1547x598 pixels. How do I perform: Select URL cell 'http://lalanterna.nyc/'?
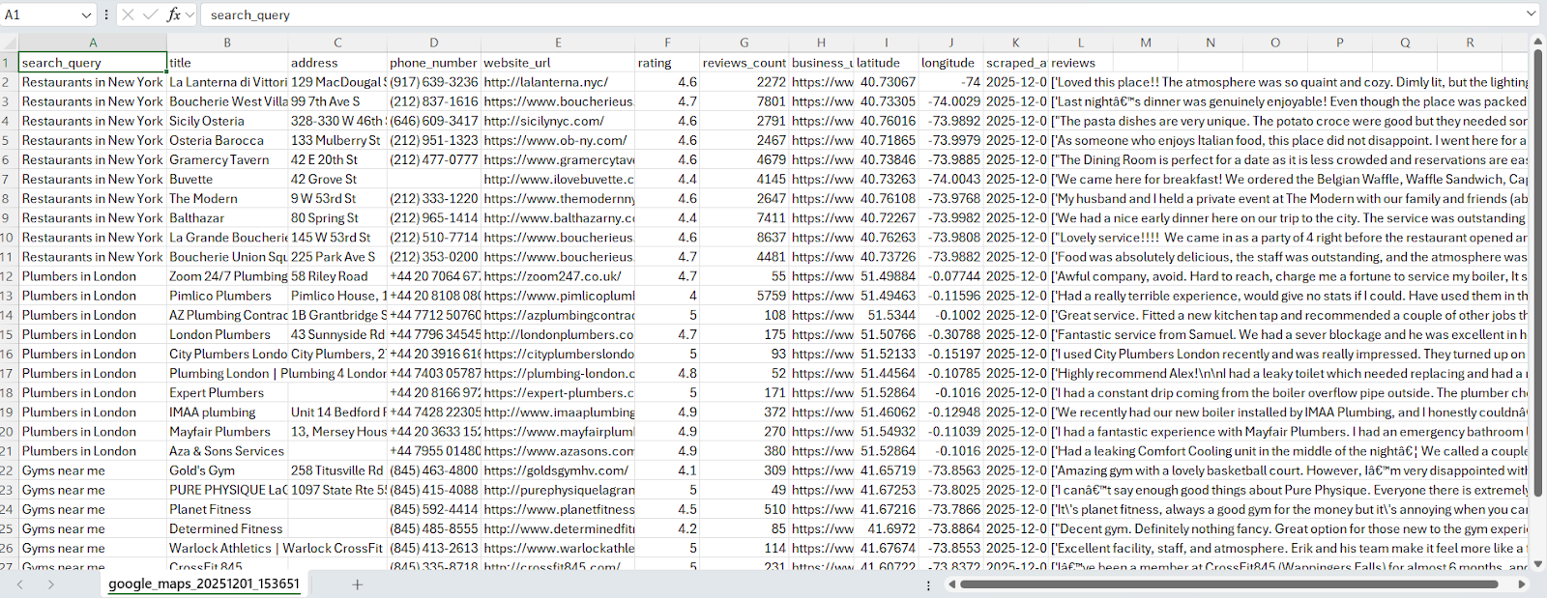pyautogui.click(x=558, y=82)
